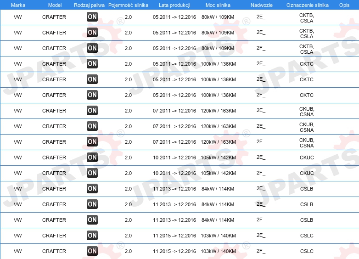Select 11.2015 -> 12.2016 in the 103kW 2E_ row
359x259 pixels.
click(x=174, y=236)
